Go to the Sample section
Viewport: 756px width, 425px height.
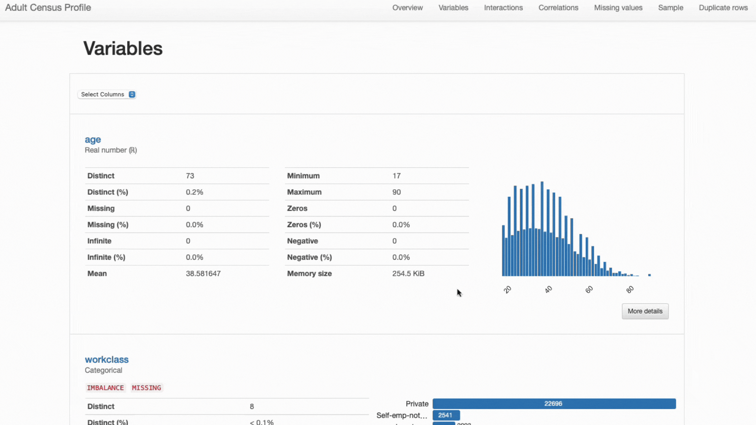pyautogui.click(x=670, y=8)
